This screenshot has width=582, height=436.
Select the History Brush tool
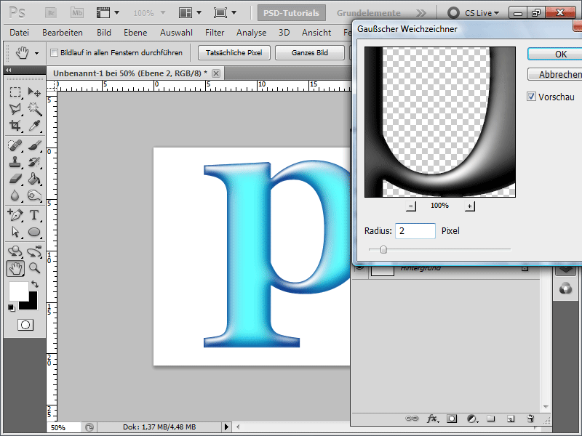pos(34,162)
